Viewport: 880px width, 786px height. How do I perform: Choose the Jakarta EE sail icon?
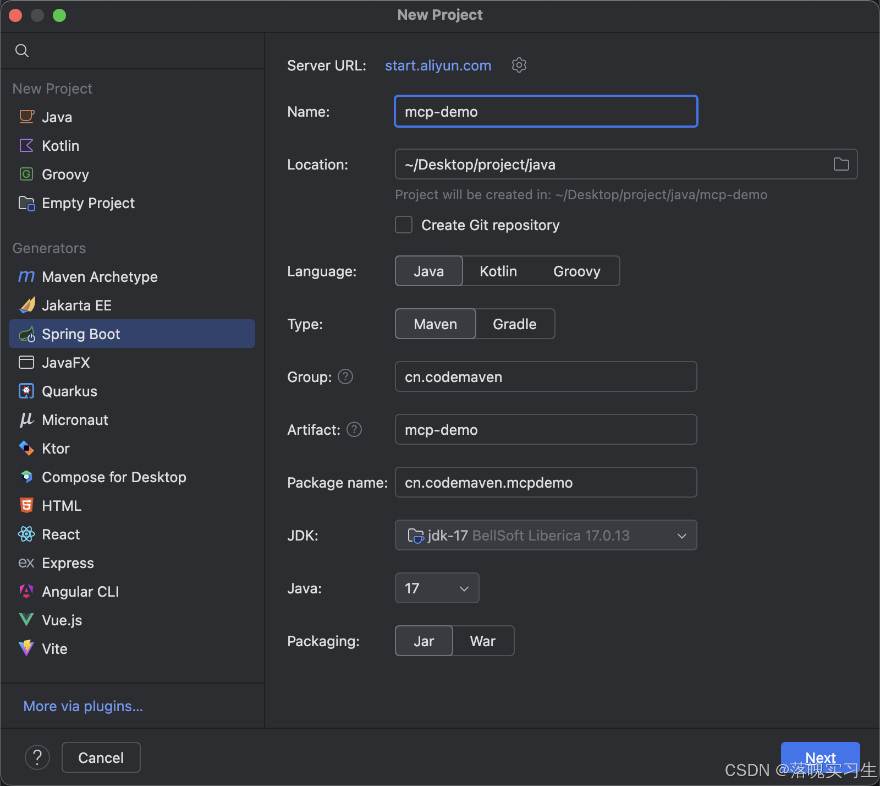tap(26, 305)
